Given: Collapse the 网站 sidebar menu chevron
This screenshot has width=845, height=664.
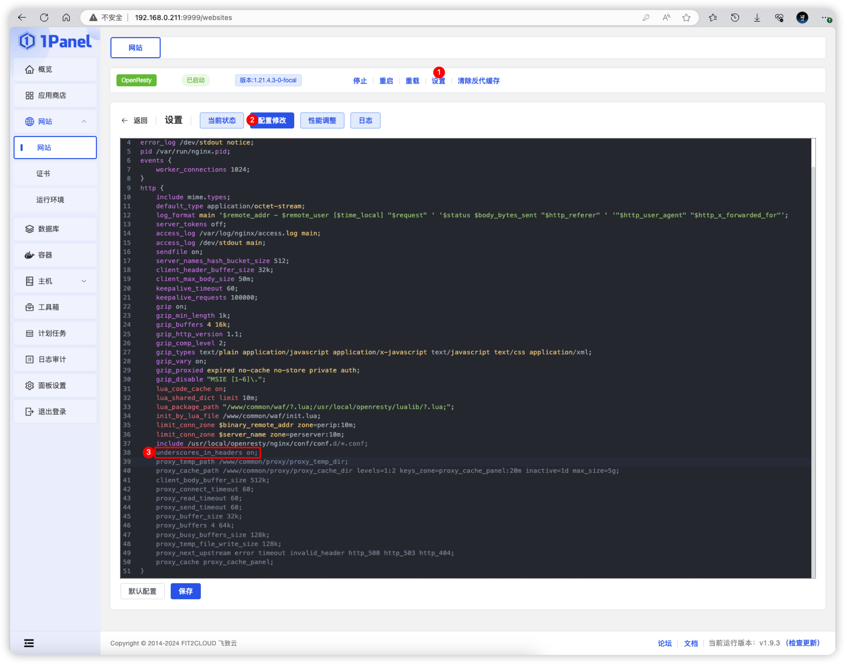Looking at the screenshot, I should 83,121.
